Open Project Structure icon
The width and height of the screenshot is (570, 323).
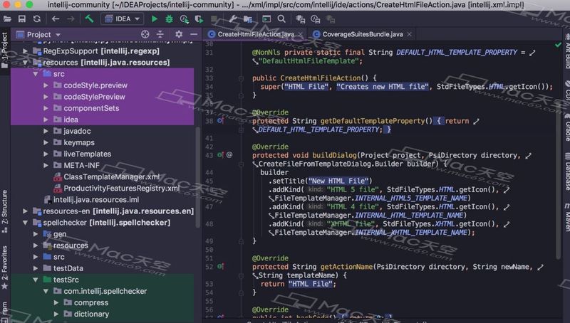tap(248, 19)
